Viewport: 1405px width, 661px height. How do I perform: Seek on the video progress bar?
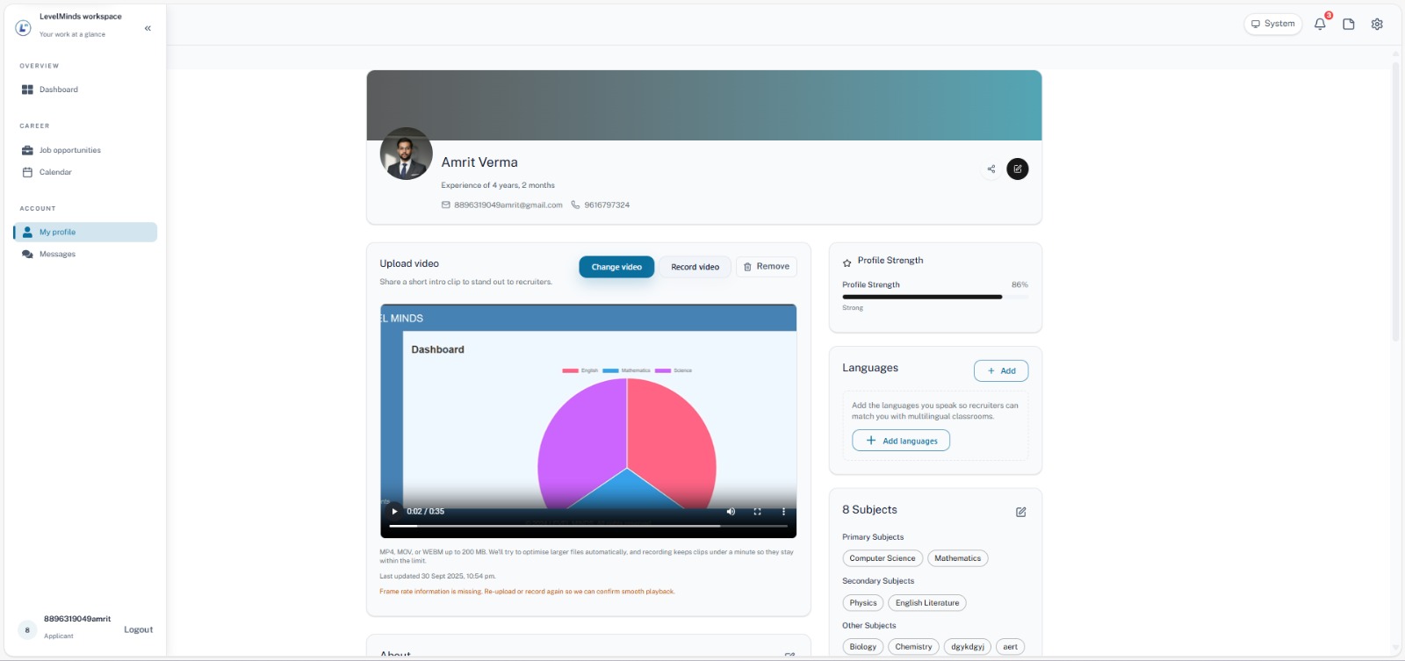pos(588,526)
